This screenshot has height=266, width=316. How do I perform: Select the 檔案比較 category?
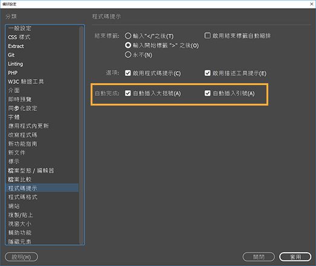[42, 179]
